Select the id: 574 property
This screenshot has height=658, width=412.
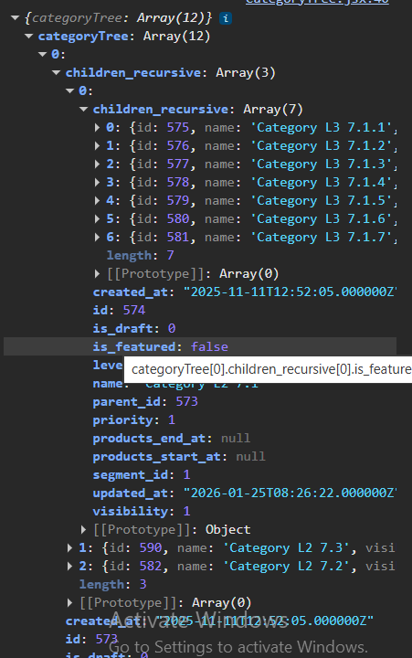click(x=119, y=310)
